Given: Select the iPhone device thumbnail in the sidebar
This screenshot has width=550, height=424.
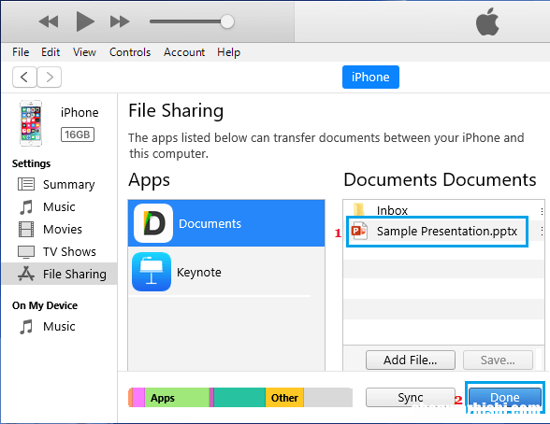Looking at the screenshot, I should pyautogui.click(x=31, y=123).
